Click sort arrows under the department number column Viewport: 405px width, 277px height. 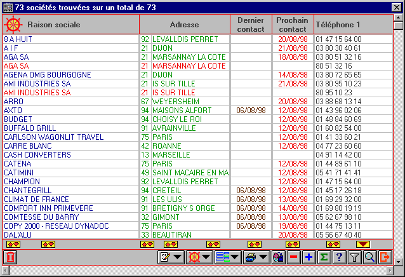click(147, 244)
